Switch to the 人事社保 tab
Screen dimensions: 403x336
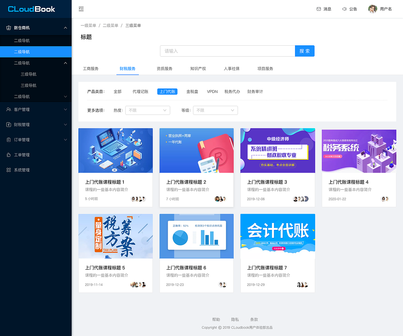pos(232,68)
